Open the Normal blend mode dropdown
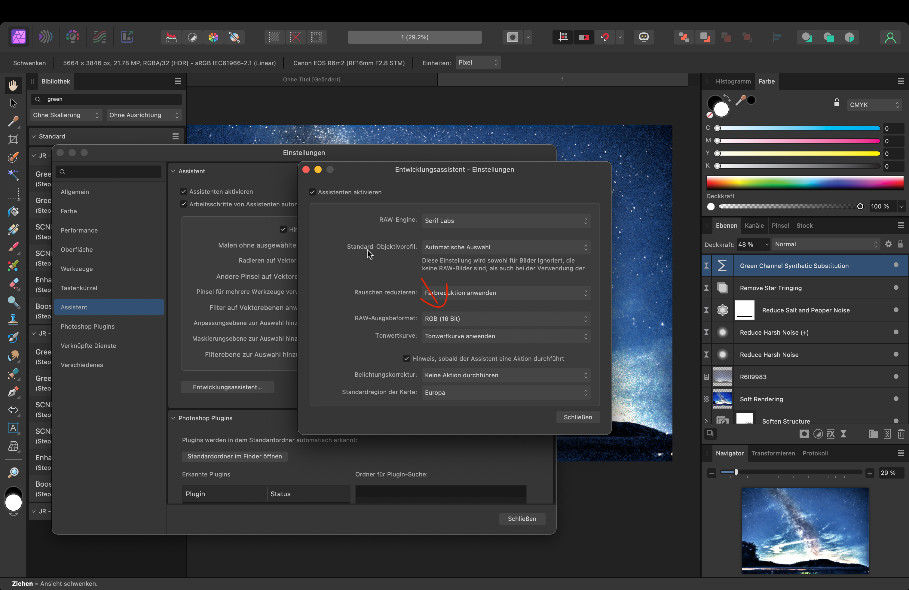Viewport: 909px width, 590px height. coord(826,244)
